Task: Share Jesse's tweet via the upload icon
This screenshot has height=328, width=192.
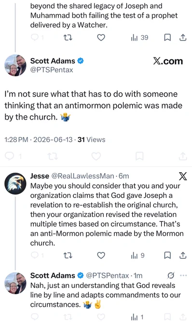Action: (x=182, y=256)
